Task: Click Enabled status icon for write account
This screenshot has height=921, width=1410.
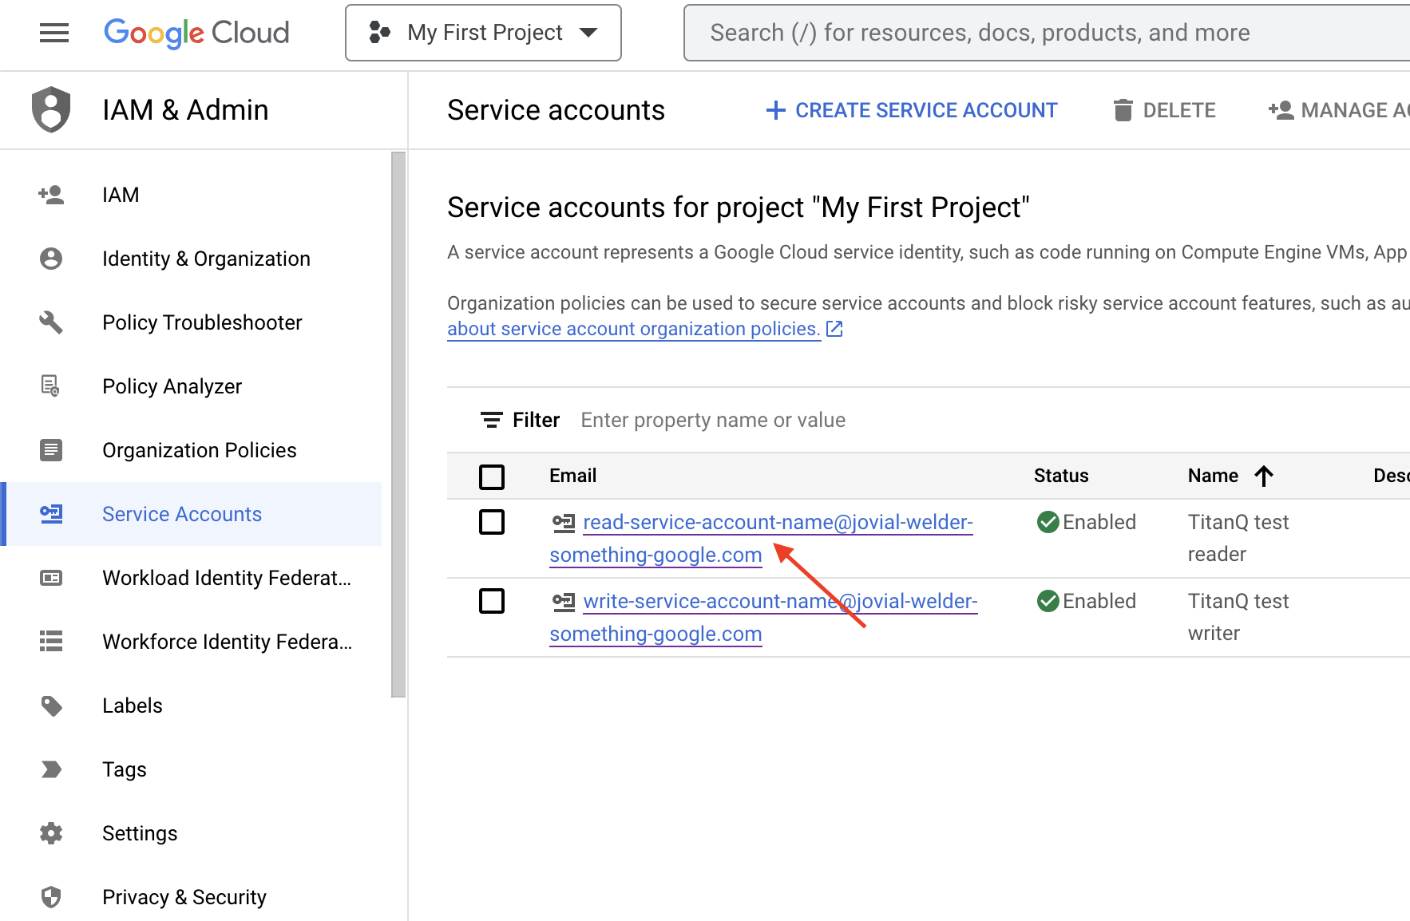Action: [1048, 601]
